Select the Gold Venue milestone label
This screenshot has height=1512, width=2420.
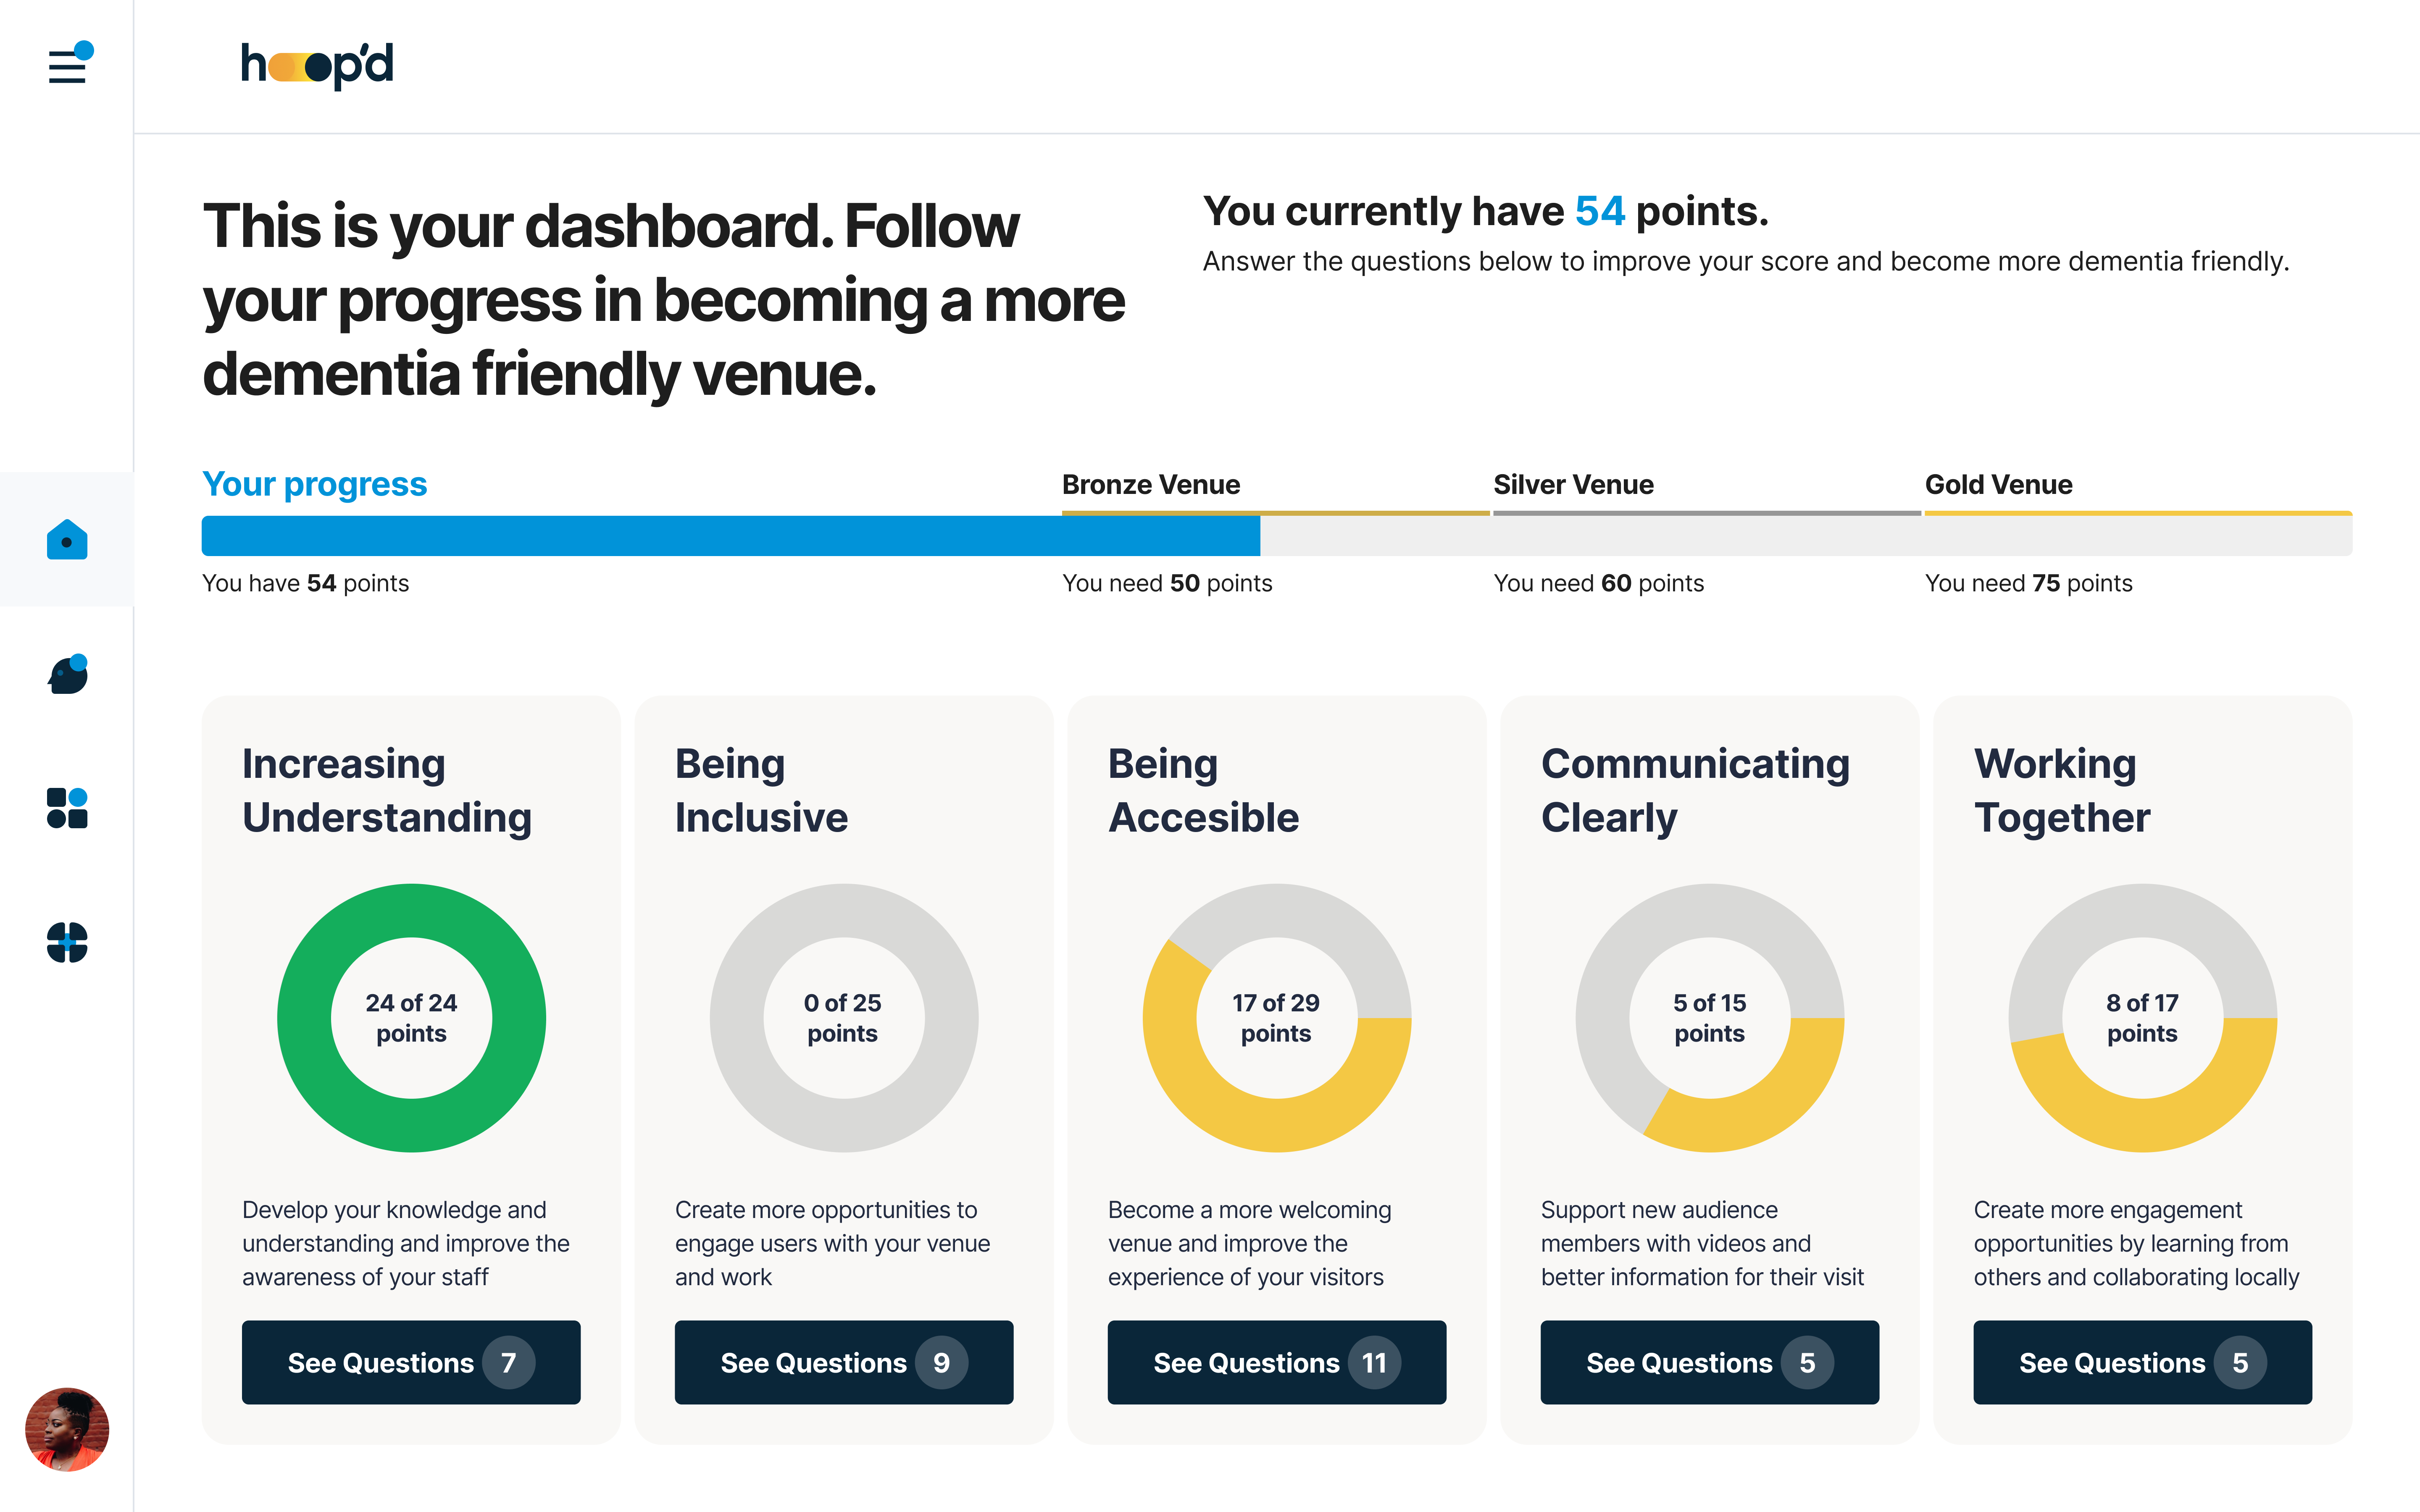[1999, 485]
